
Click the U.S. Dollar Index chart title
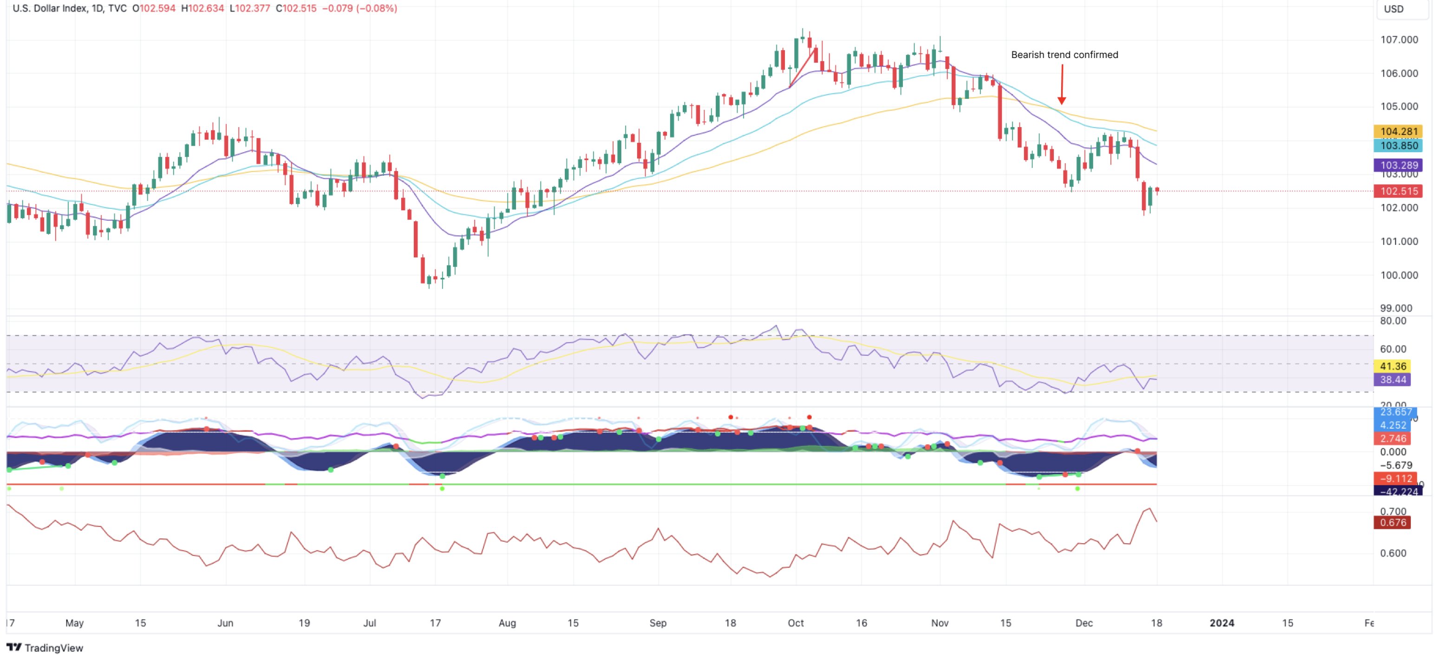point(49,8)
